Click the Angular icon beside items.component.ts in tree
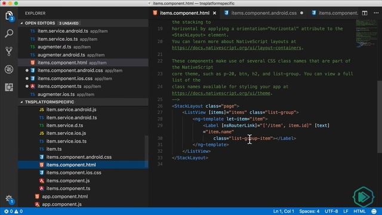 point(42,189)
